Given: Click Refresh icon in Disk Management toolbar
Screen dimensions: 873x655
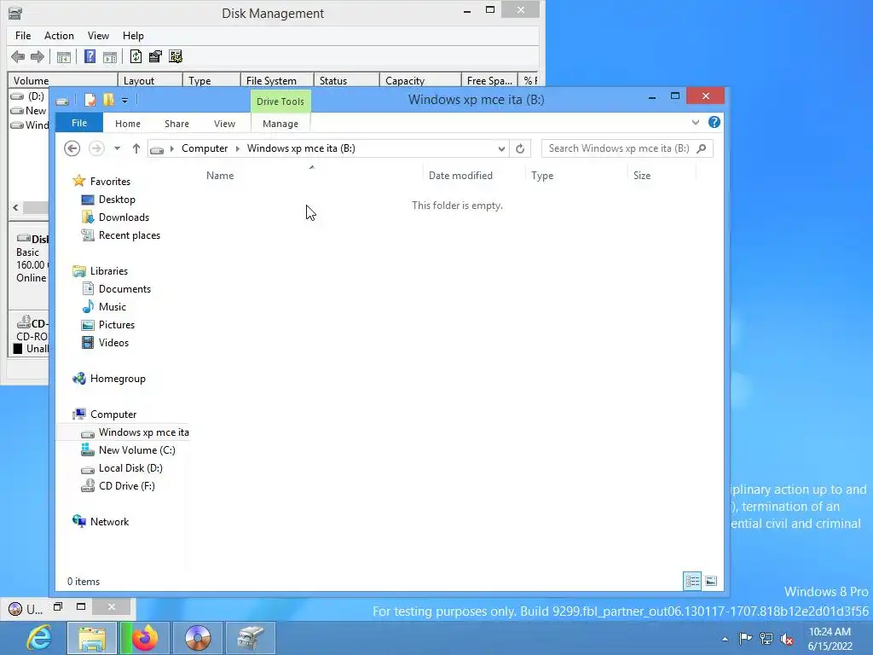Looking at the screenshot, I should pyautogui.click(x=136, y=56).
